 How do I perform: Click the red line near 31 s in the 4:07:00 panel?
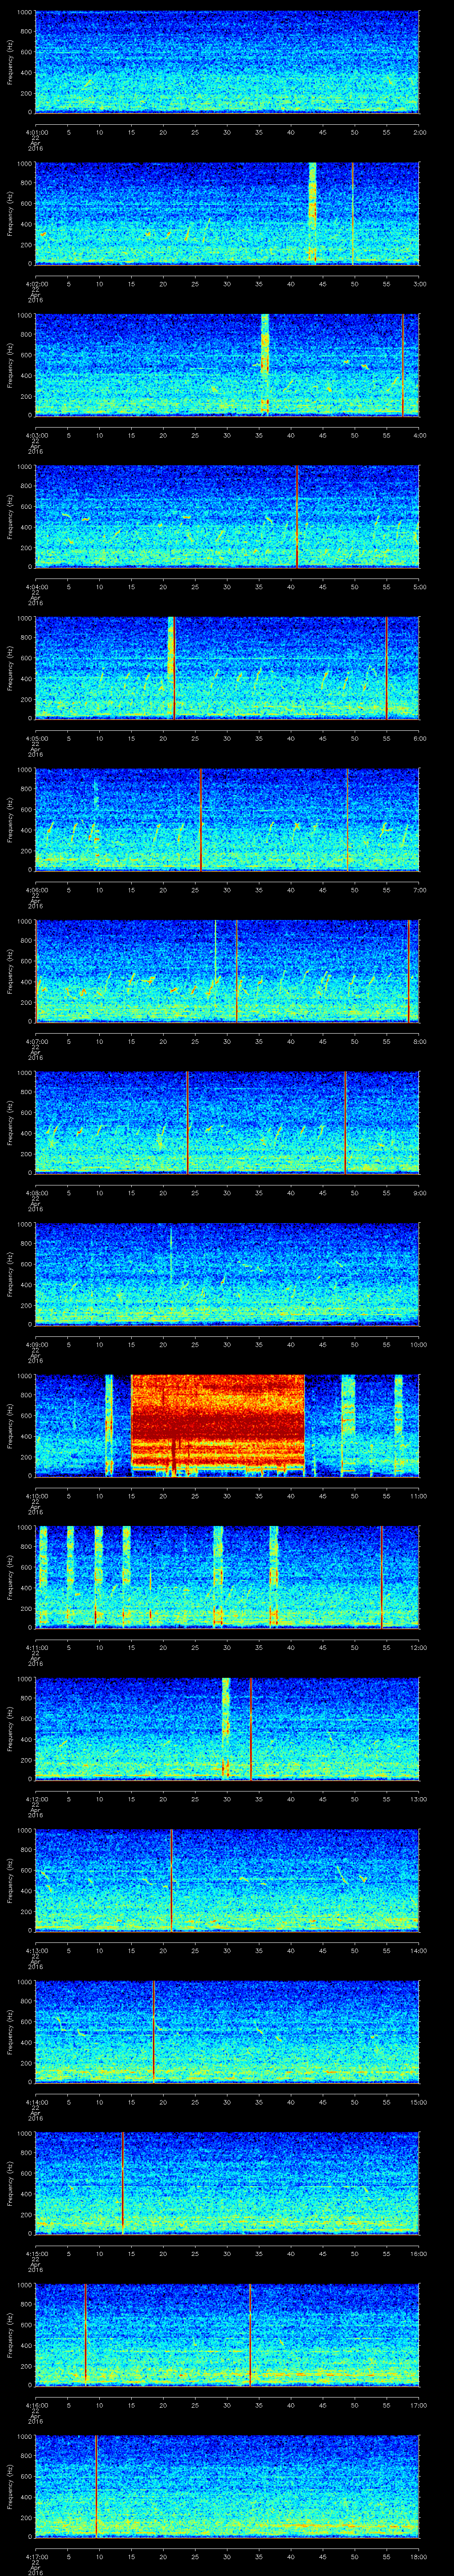click(x=236, y=971)
